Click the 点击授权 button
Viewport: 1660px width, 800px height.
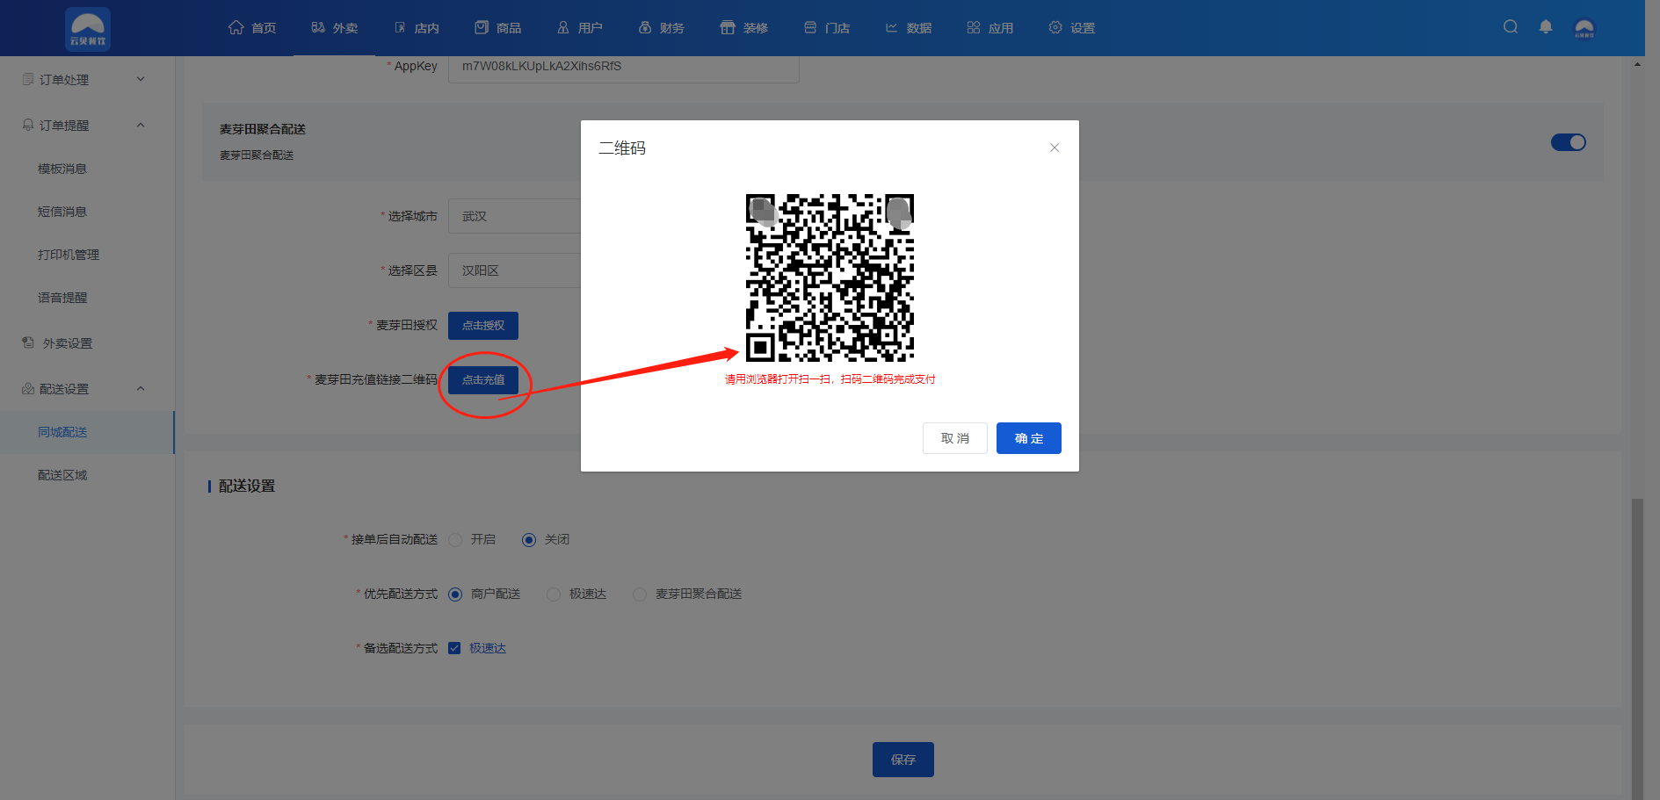tap(483, 326)
